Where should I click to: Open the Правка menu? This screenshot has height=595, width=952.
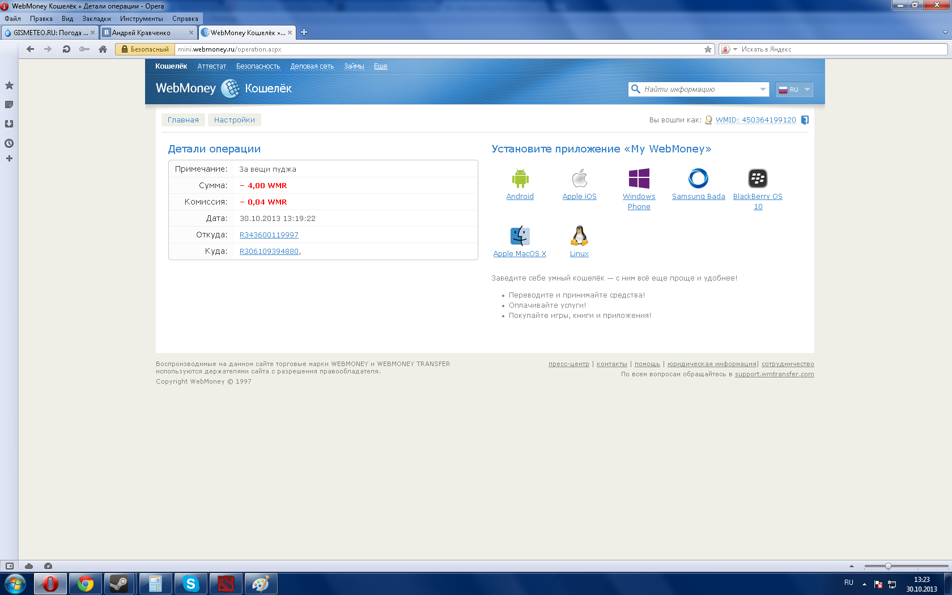[x=41, y=19]
